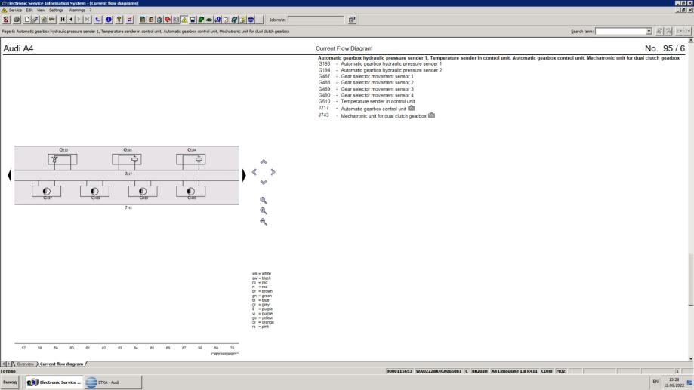Click the printer icon in the toolbar

click(x=17, y=20)
